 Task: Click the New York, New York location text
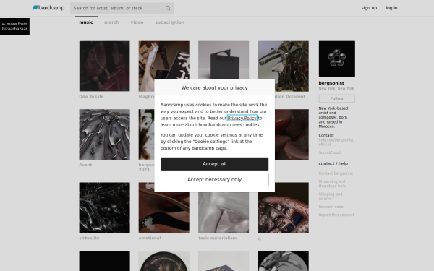coord(336,88)
